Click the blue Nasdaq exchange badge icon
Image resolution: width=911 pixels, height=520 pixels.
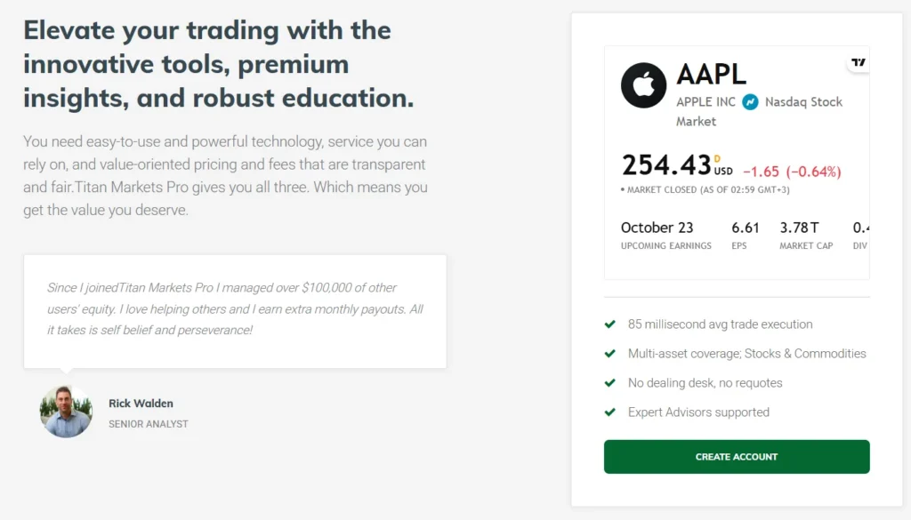pos(750,102)
